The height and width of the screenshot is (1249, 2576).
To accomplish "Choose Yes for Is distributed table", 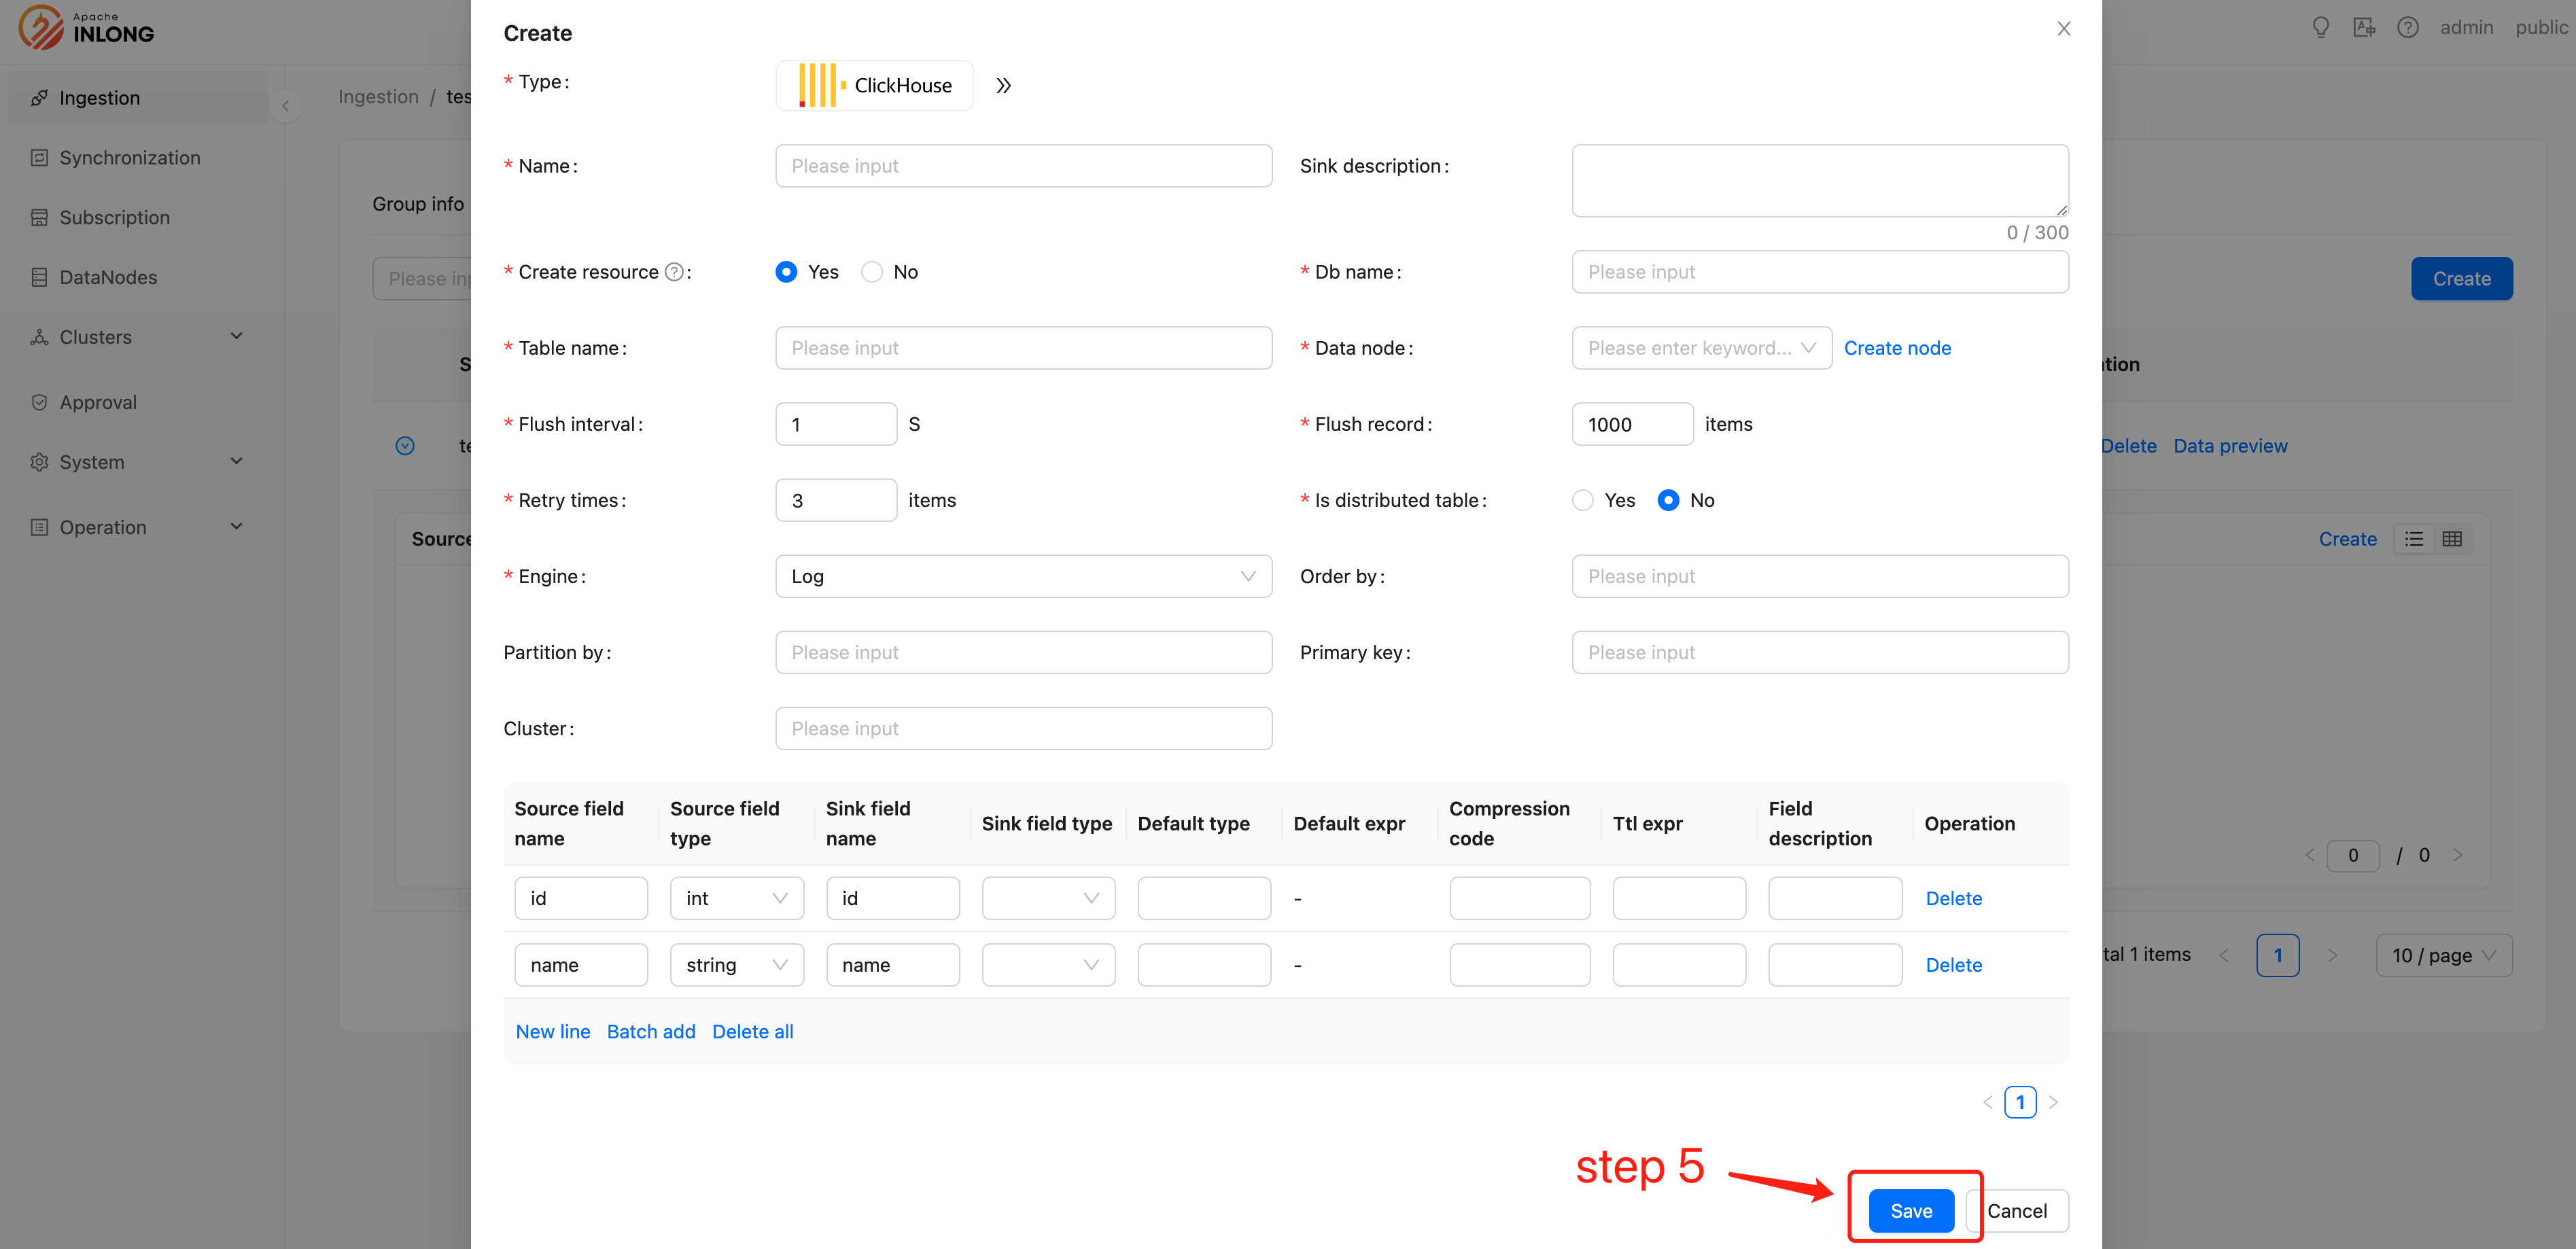I will pyautogui.click(x=1582, y=500).
